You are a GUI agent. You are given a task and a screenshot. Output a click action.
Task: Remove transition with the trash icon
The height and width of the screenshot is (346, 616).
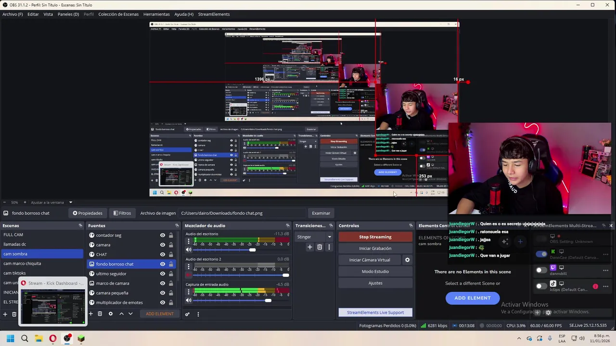tap(320, 247)
